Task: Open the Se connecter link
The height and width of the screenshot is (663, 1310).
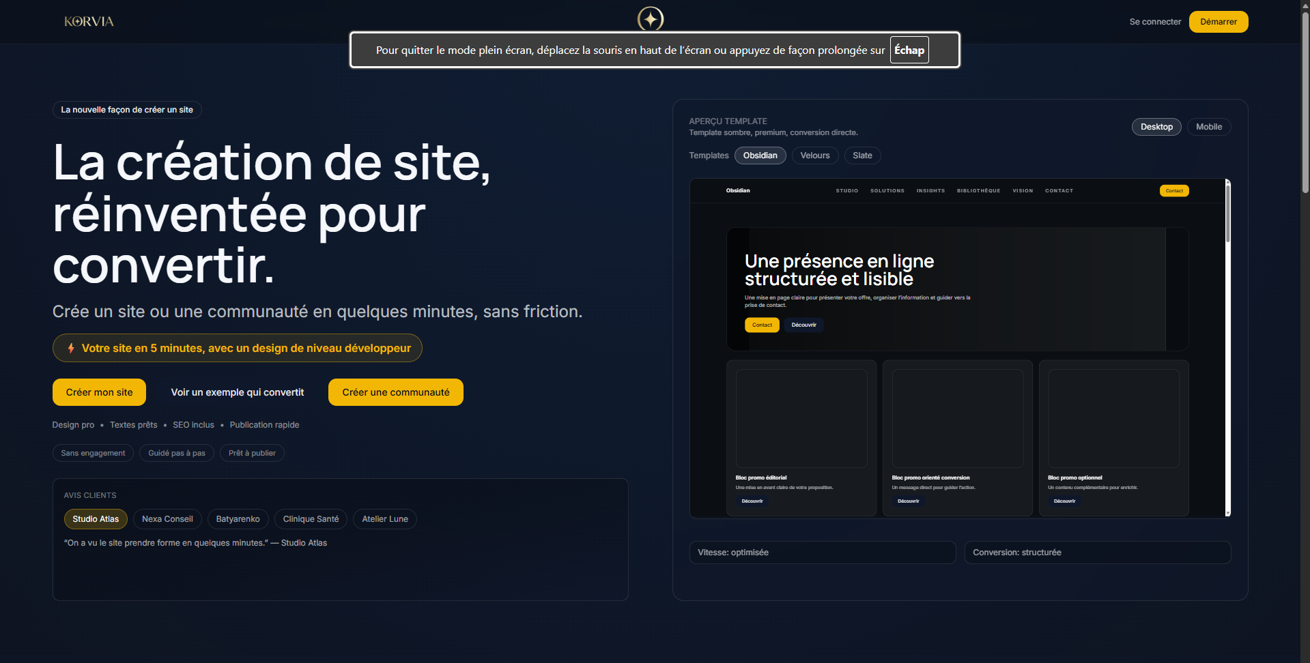Action: coord(1154,22)
